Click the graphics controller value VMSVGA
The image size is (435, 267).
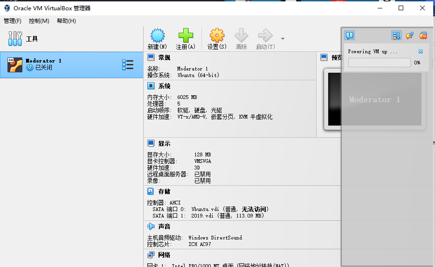[x=203, y=161]
